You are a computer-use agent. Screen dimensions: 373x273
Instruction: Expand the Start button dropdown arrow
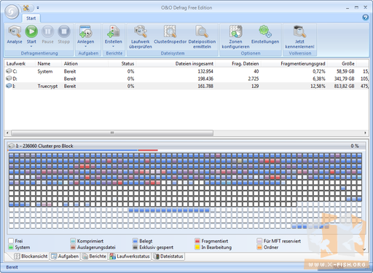31,46
